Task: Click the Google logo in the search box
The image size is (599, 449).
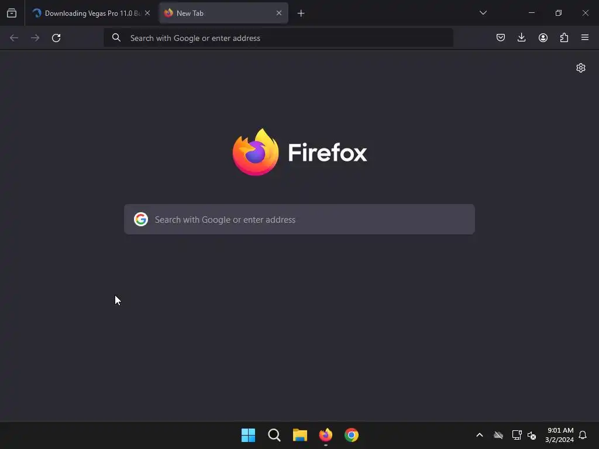Action: [141, 220]
